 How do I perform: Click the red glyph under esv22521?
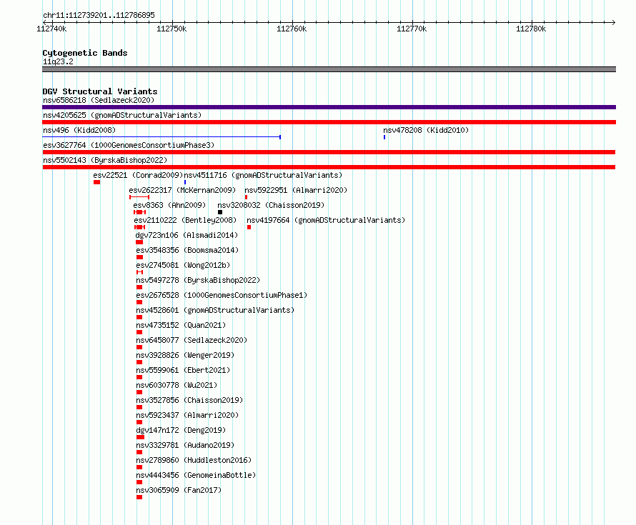pyautogui.click(x=96, y=182)
